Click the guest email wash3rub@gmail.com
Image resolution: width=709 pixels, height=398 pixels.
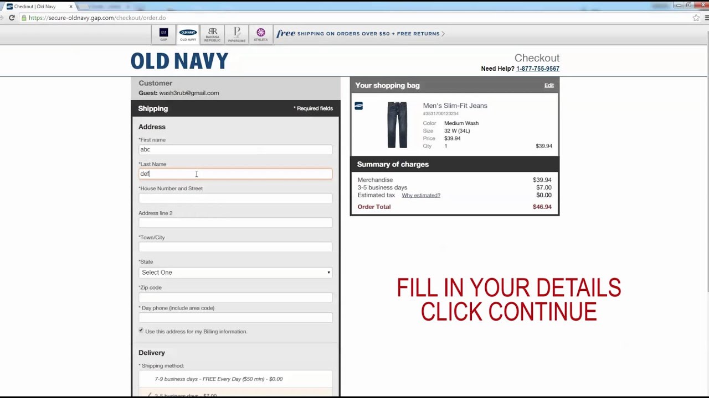[189, 93]
